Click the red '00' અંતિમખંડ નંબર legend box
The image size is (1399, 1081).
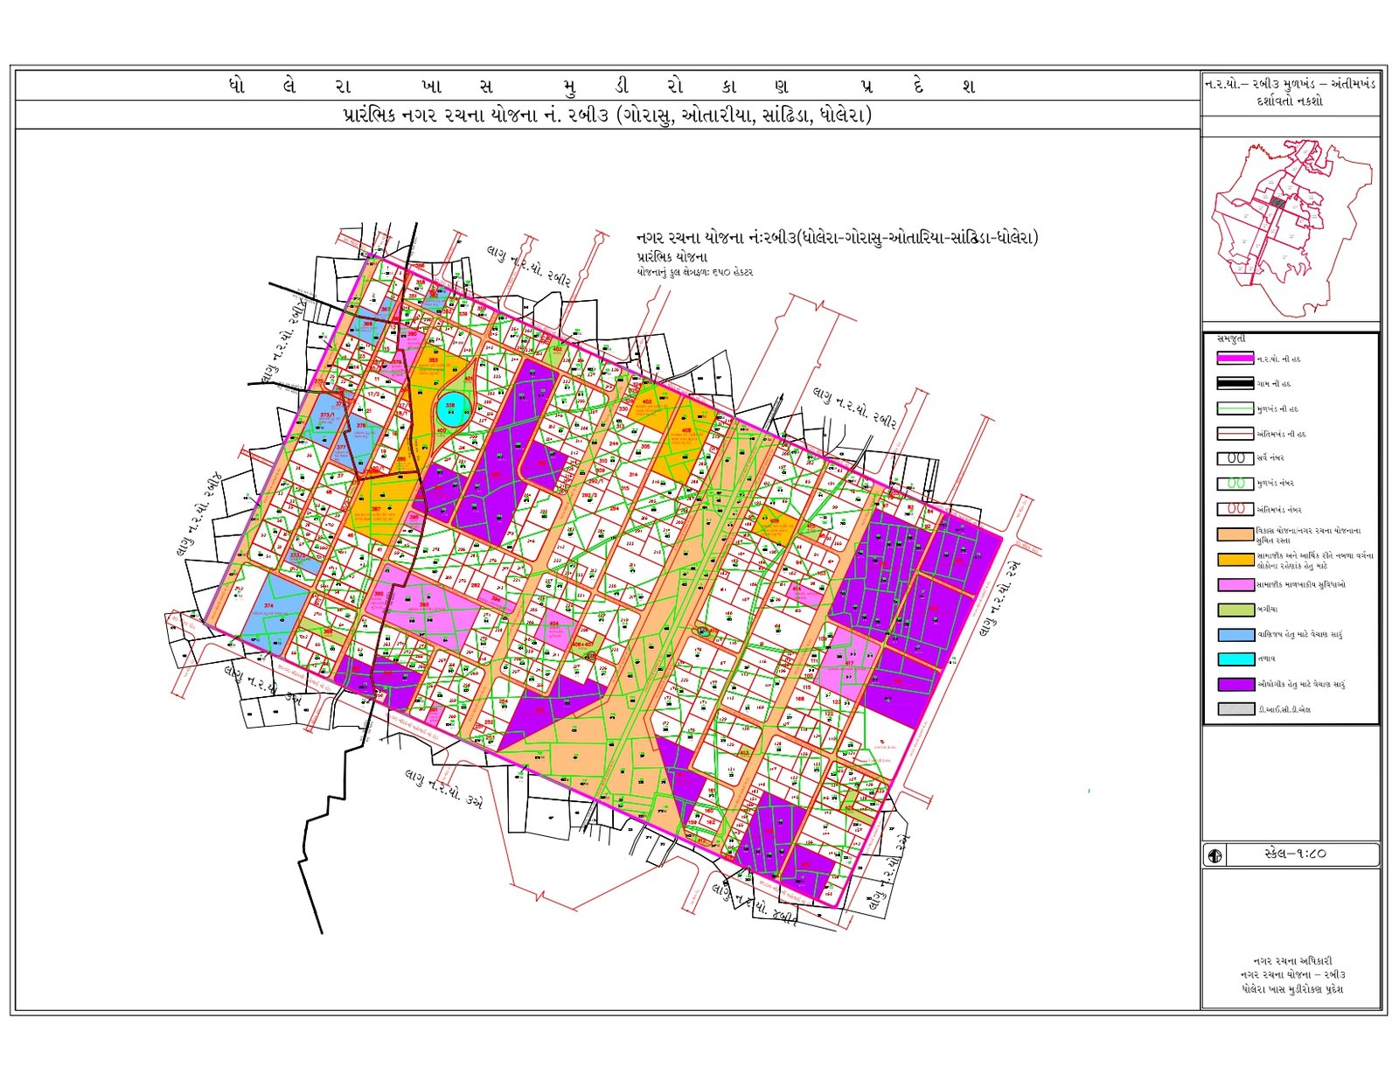[x=1235, y=508]
